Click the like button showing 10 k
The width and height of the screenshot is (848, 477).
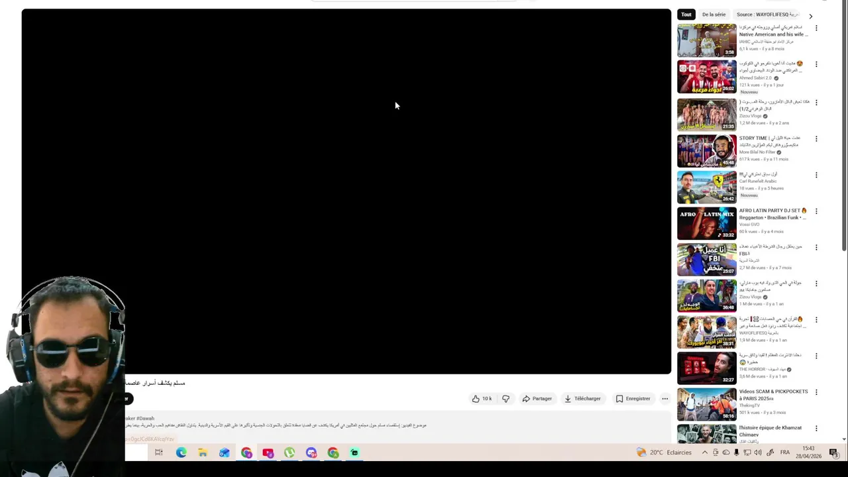[482, 399]
